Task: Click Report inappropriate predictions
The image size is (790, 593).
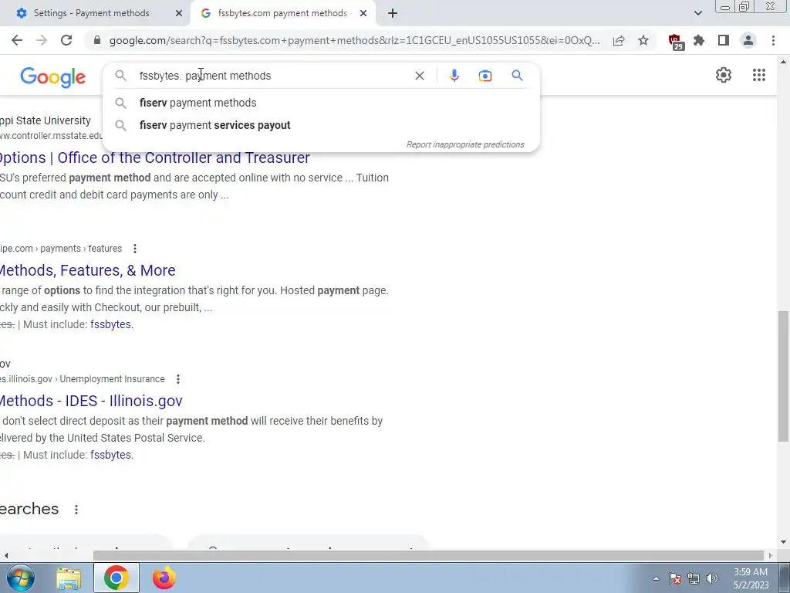Action: click(x=465, y=144)
